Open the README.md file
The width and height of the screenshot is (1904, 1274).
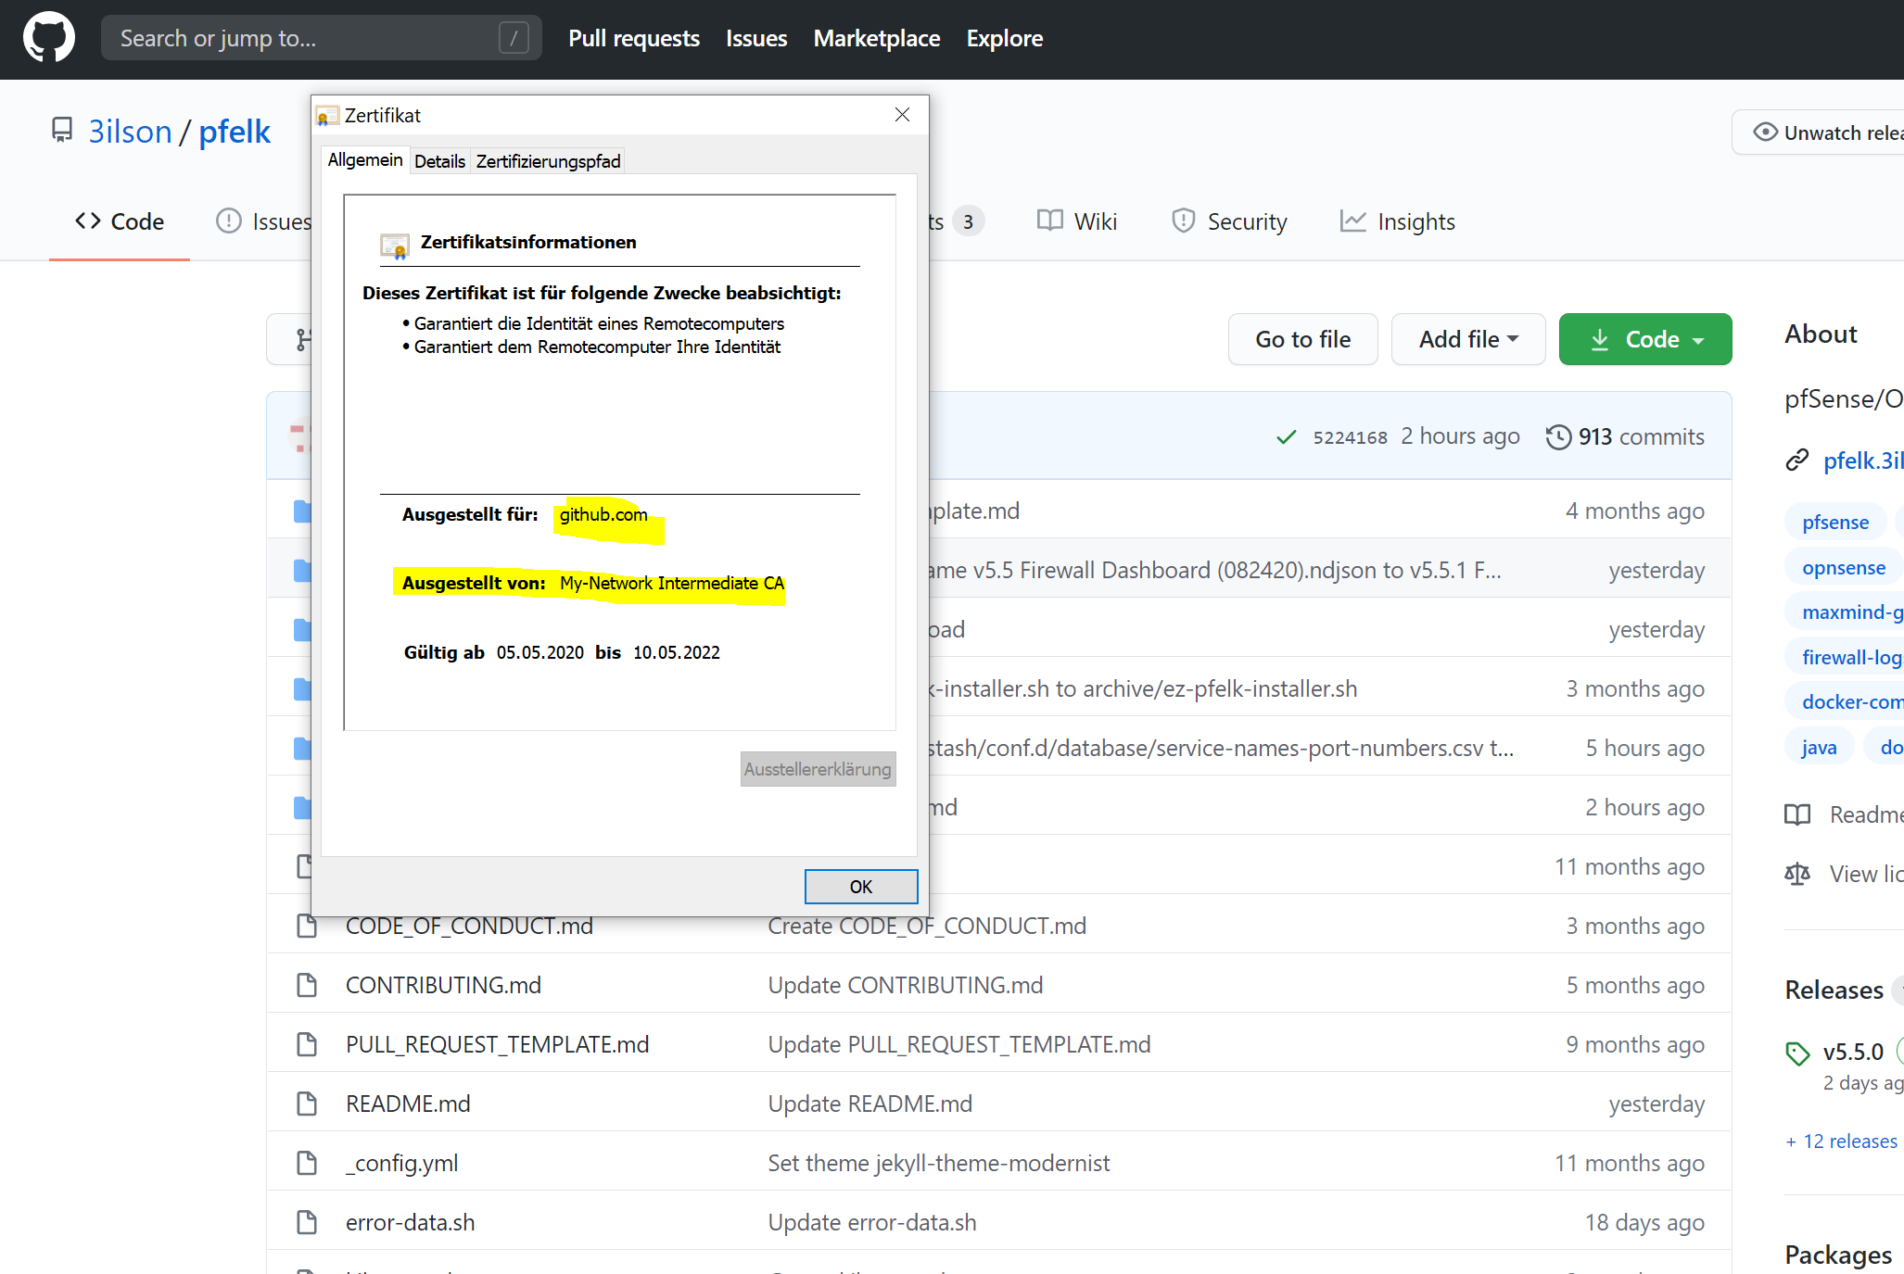(x=408, y=1104)
